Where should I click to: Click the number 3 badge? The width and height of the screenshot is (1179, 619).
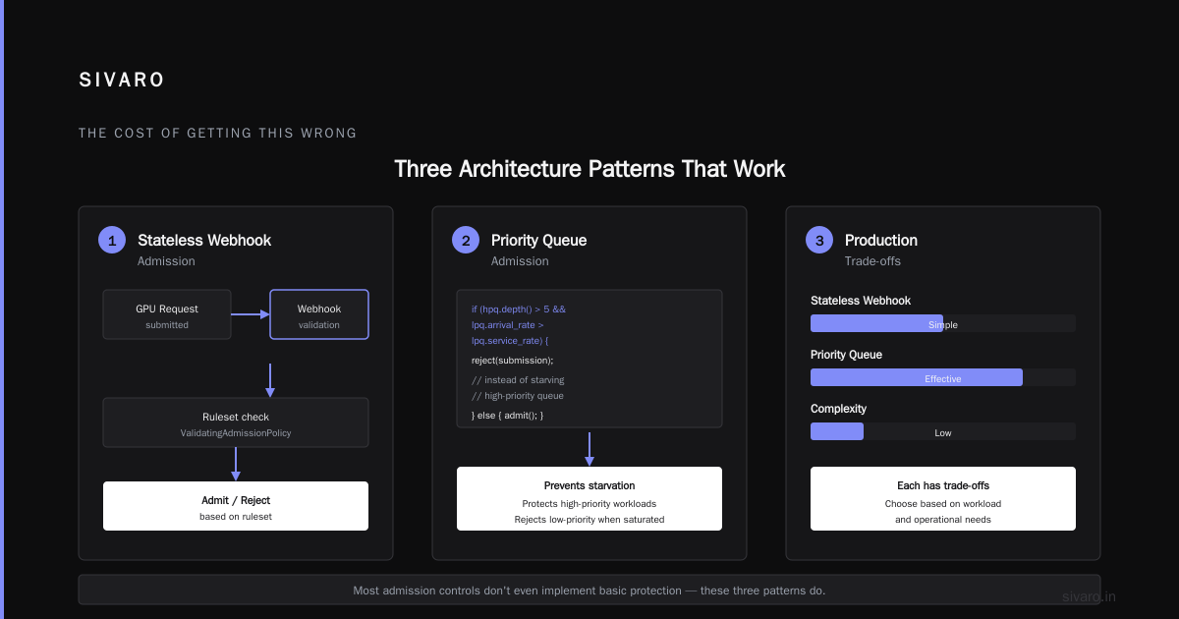coord(819,240)
